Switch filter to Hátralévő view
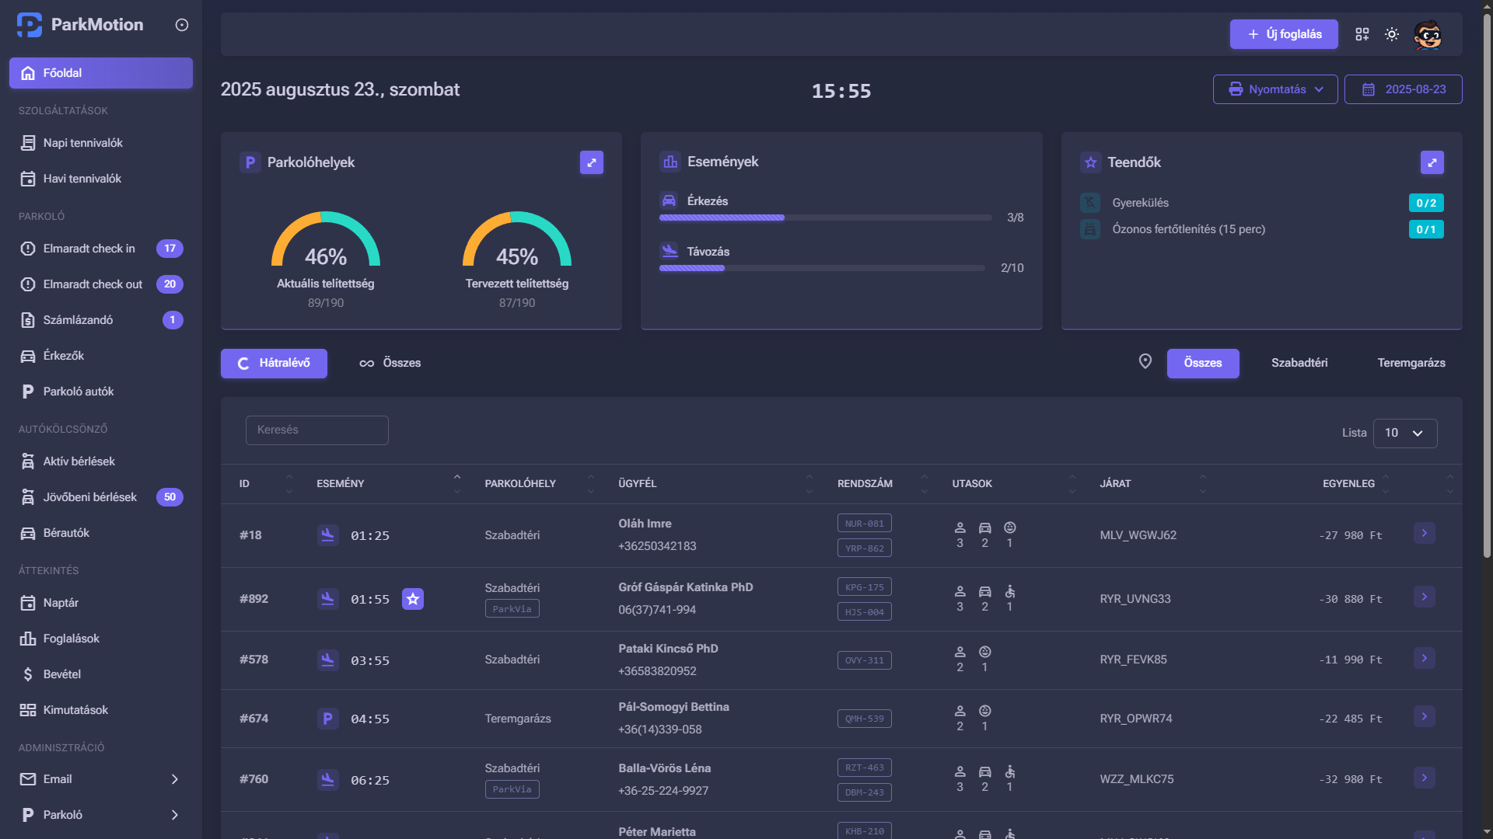 click(x=274, y=363)
